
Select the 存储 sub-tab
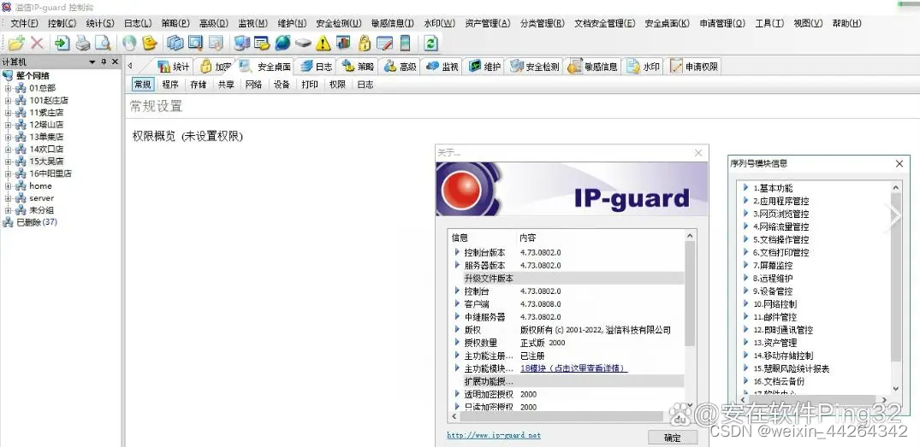(199, 85)
